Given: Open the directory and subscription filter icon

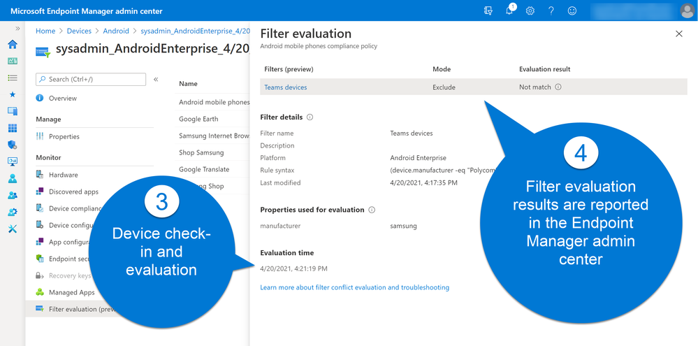Looking at the screenshot, I should click(488, 10).
